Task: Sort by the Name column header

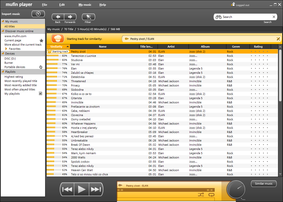Action: click(105, 47)
